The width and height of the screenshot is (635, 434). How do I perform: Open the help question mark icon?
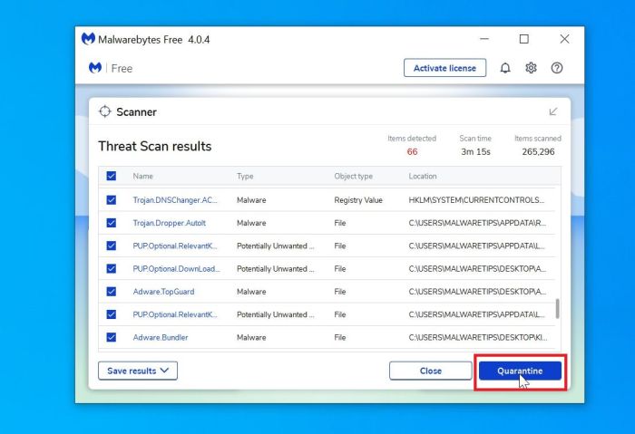click(557, 68)
